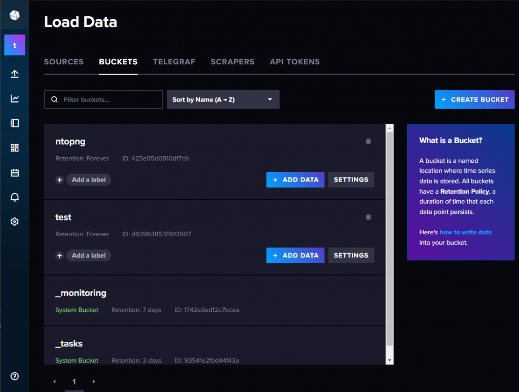Click the bucket list scrollbar down arrow
The image size is (519, 392).
coord(390,360)
